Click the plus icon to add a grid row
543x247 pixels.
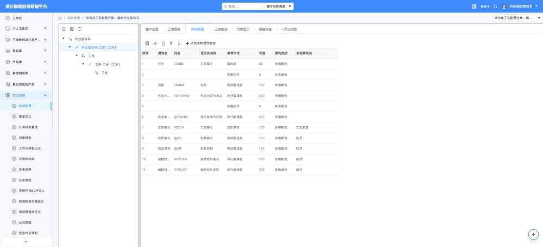(155, 43)
